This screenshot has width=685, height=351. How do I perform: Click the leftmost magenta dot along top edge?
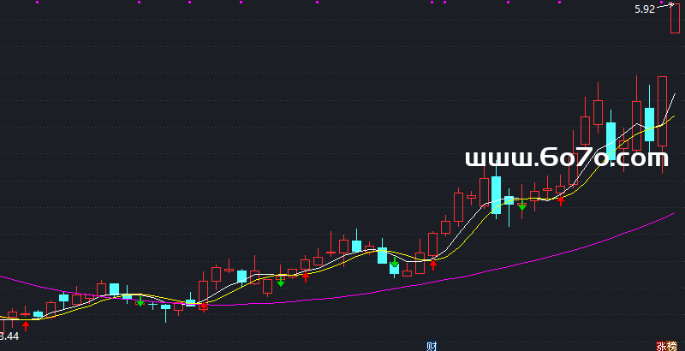pos(37,2)
